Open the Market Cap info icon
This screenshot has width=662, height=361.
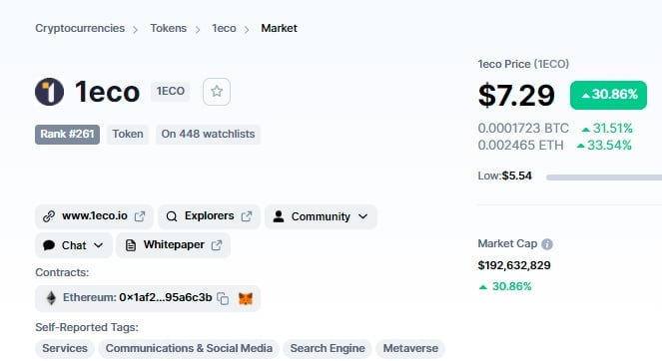coord(547,244)
